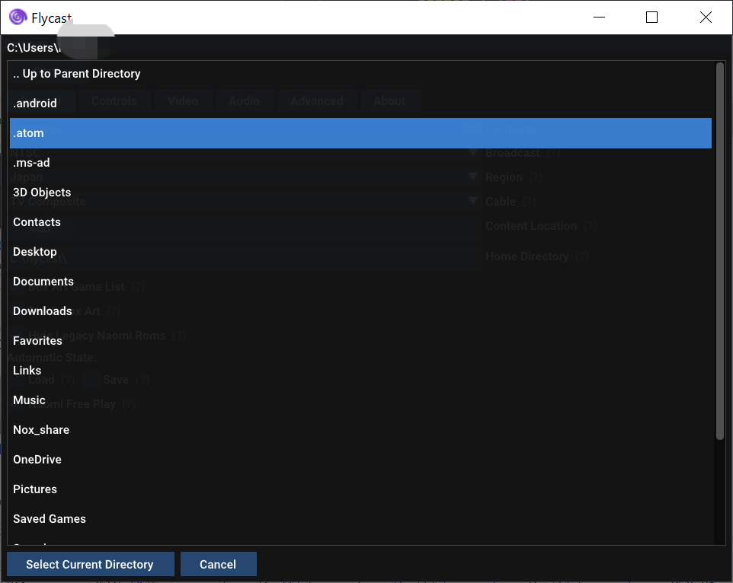Open the Desktop folder
The image size is (733, 583).
pyautogui.click(x=360, y=252)
